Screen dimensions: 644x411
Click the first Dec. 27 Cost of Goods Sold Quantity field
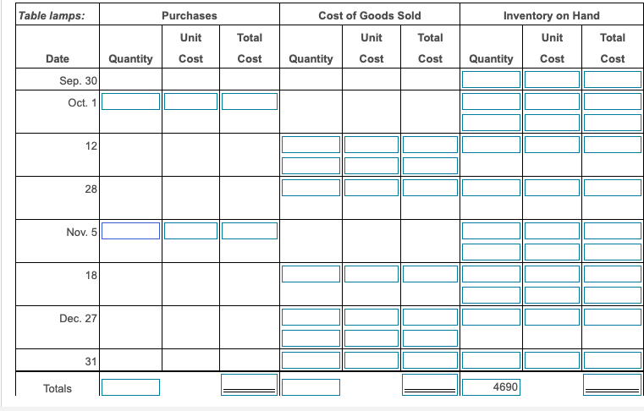pyautogui.click(x=311, y=317)
